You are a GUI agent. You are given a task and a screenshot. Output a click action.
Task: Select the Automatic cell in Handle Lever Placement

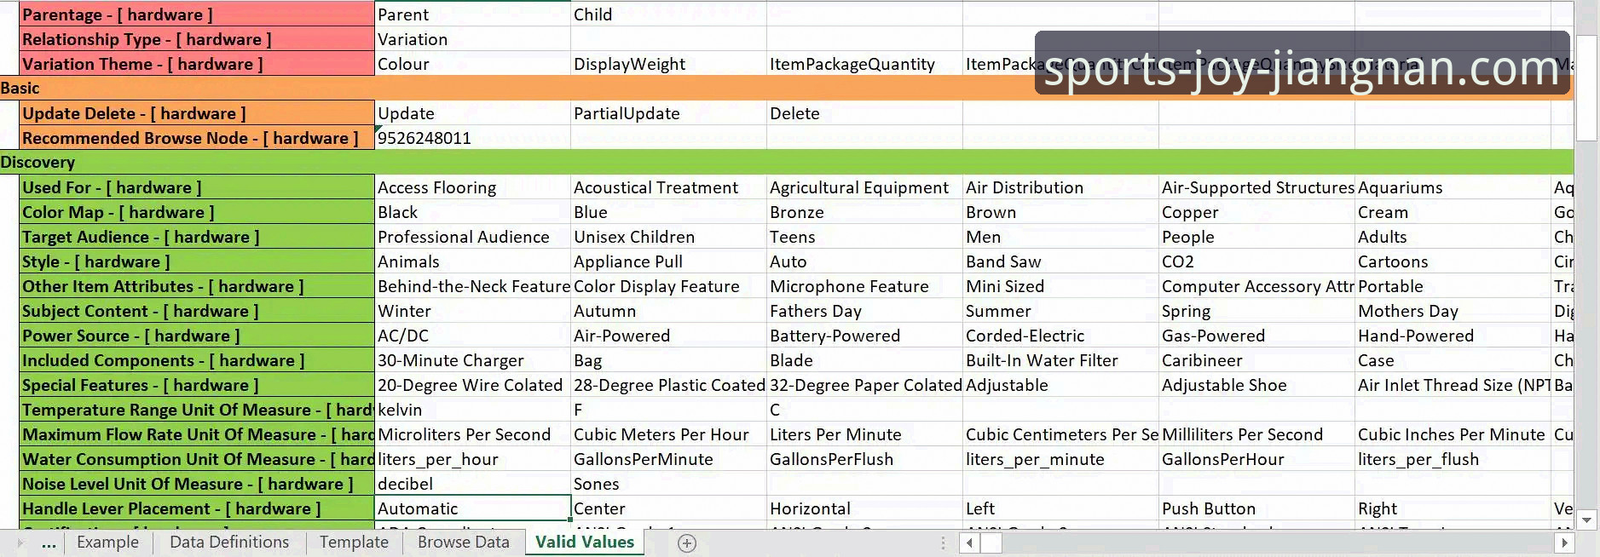click(472, 508)
